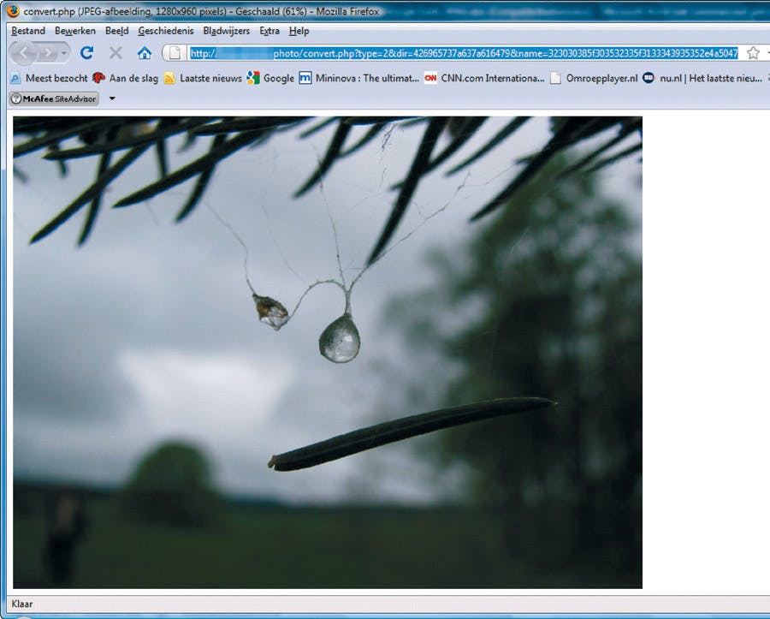Click the Mininova favicon

click(305, 78)
